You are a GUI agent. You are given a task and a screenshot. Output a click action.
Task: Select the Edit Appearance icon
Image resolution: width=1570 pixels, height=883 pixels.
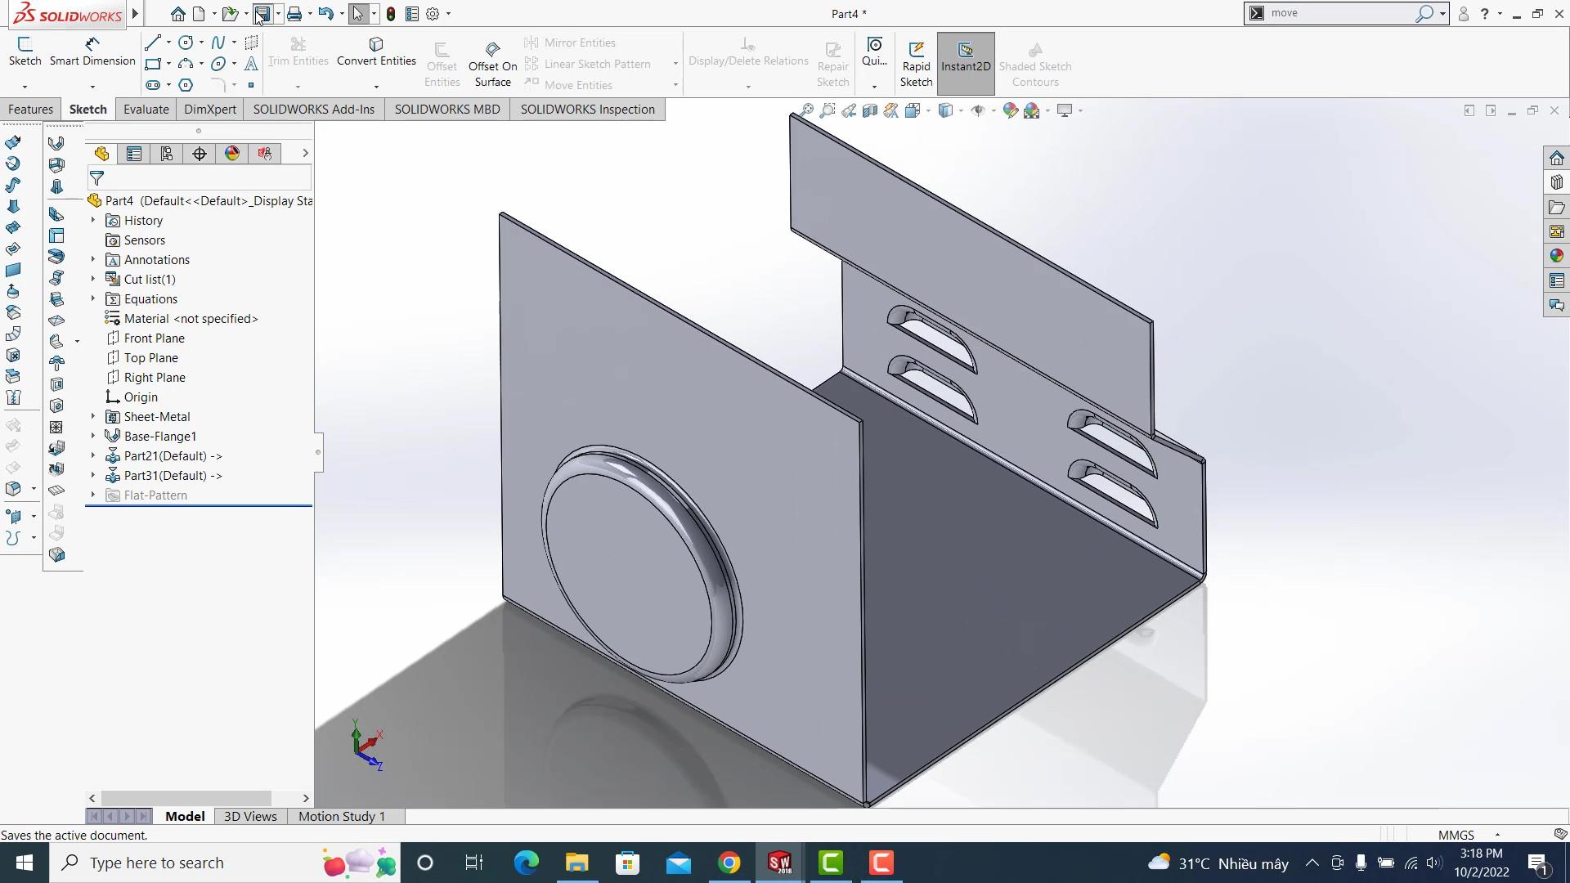1009,110
